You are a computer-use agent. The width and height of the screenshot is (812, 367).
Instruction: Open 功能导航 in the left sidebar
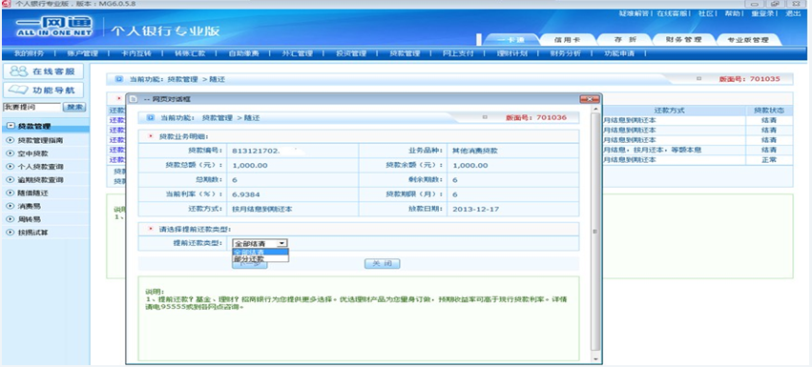45,90
